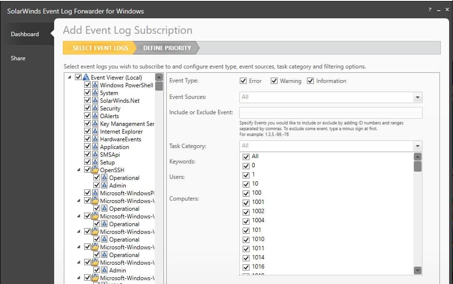Screen dimensions: 453x284
Task: Click task category list scroll up arrow
Action: click(417, 157)
